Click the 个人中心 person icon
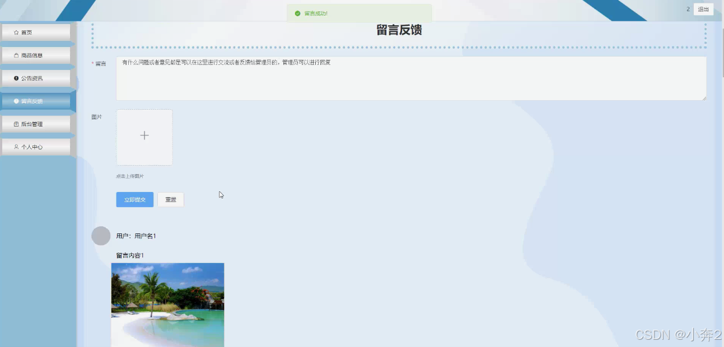The width and height of the screenshot is (724, 347). coord(16,147)
